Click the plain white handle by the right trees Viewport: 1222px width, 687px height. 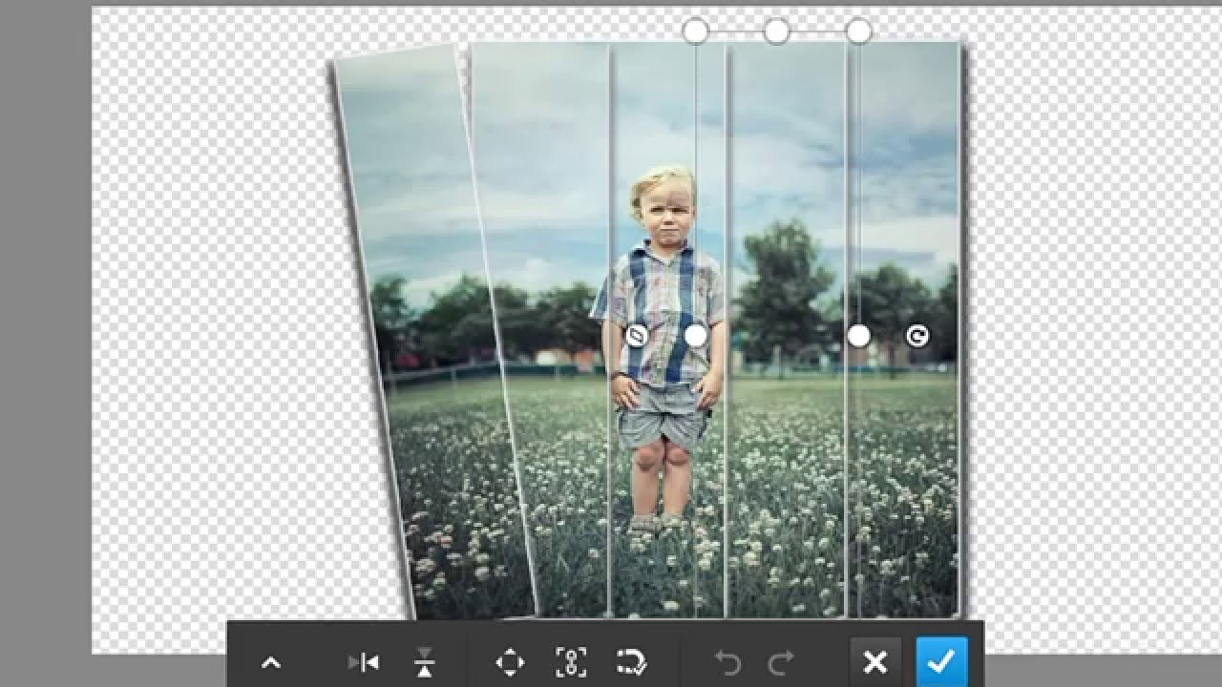859,336
